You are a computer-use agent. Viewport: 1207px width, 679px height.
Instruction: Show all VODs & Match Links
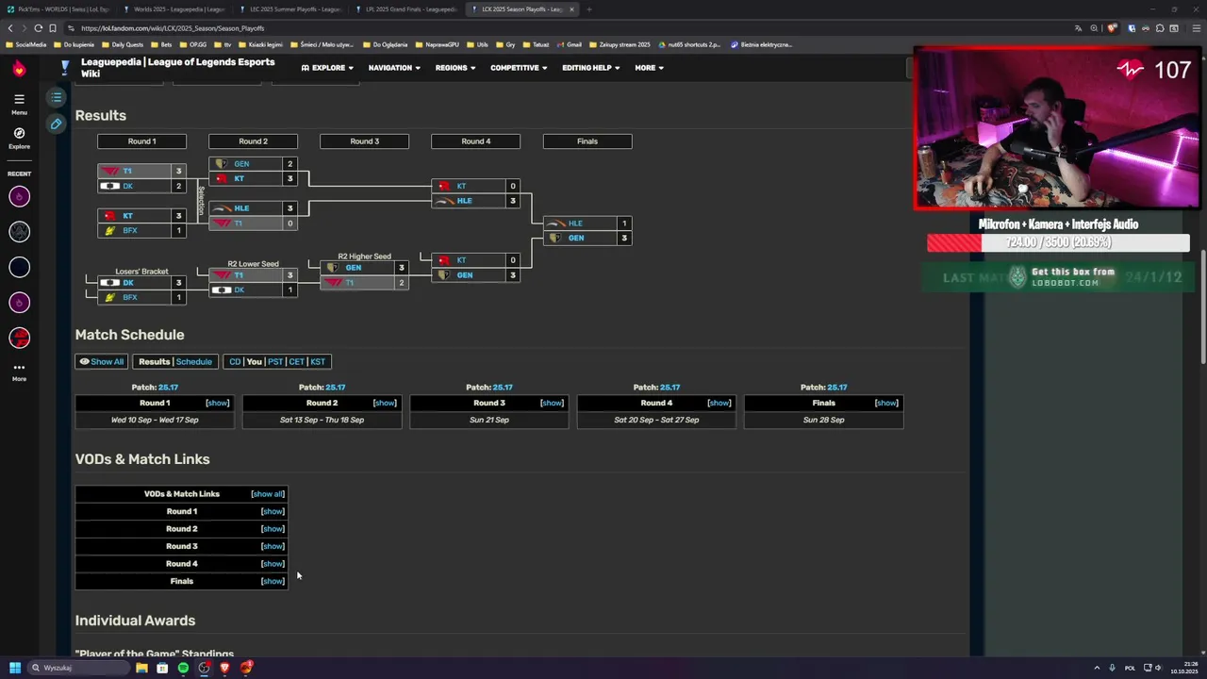[x=268, y=494]
